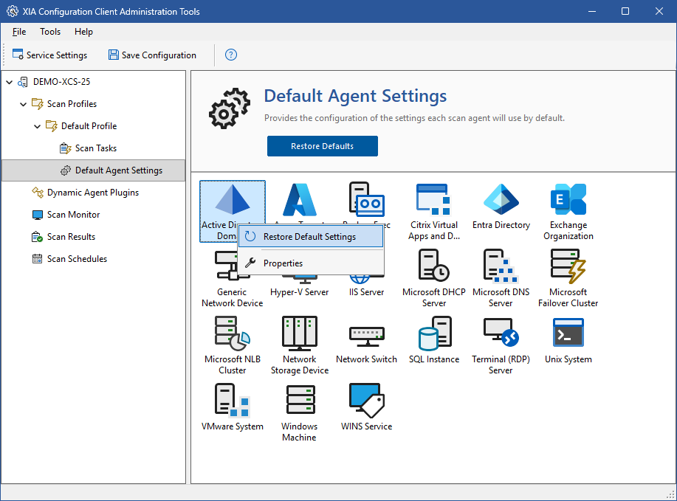This screenshot has width=677, height=501.
Task: Click the Microsoft Failover Cluster icon
Action: tap(568, 267)
